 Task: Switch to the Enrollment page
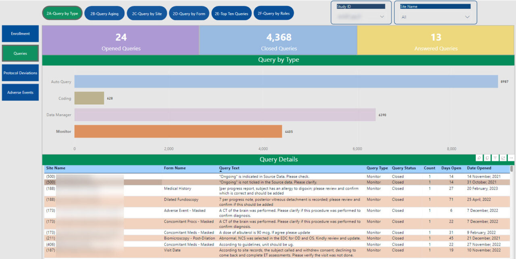(20, 33)
